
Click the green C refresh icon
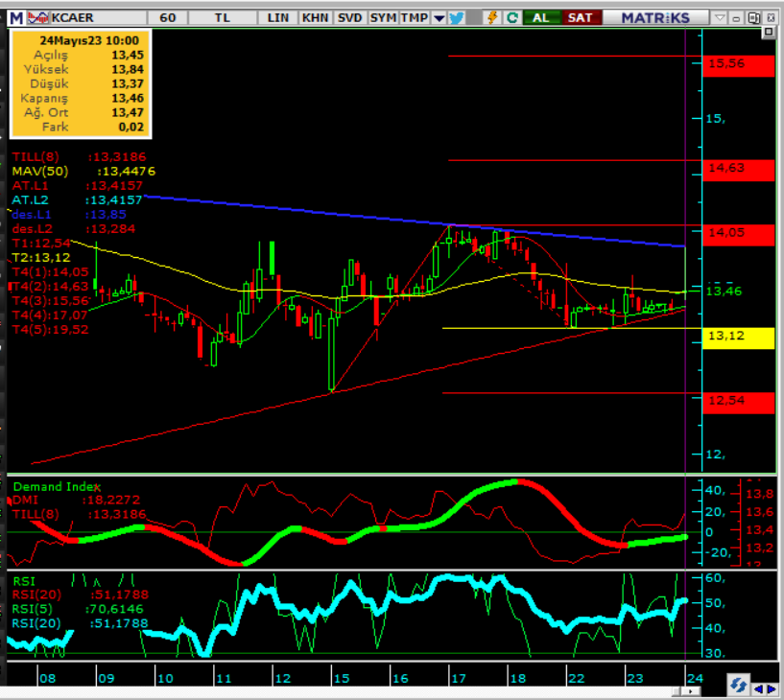(x=511, y=18)
